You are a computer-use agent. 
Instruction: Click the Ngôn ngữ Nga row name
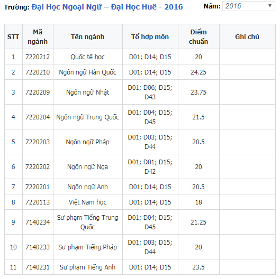click(x=88, y=166)
